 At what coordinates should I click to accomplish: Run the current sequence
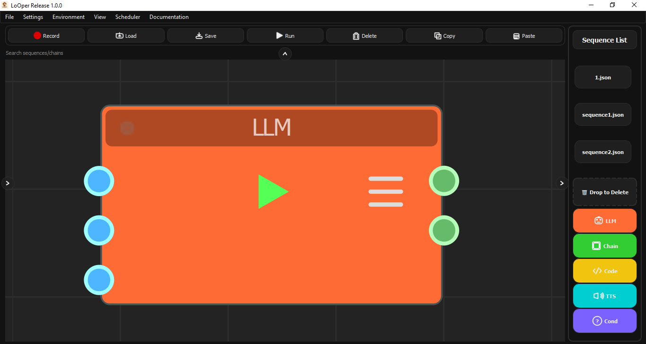pyautogui.click(x=285, y=35)
